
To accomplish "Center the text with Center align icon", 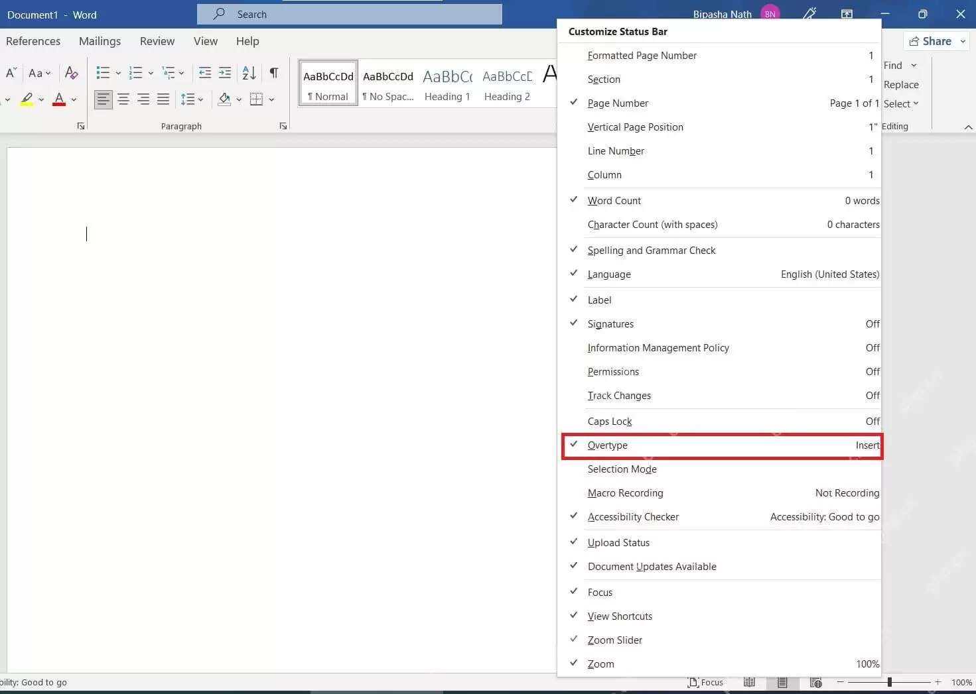I will [x=123, y=99].
